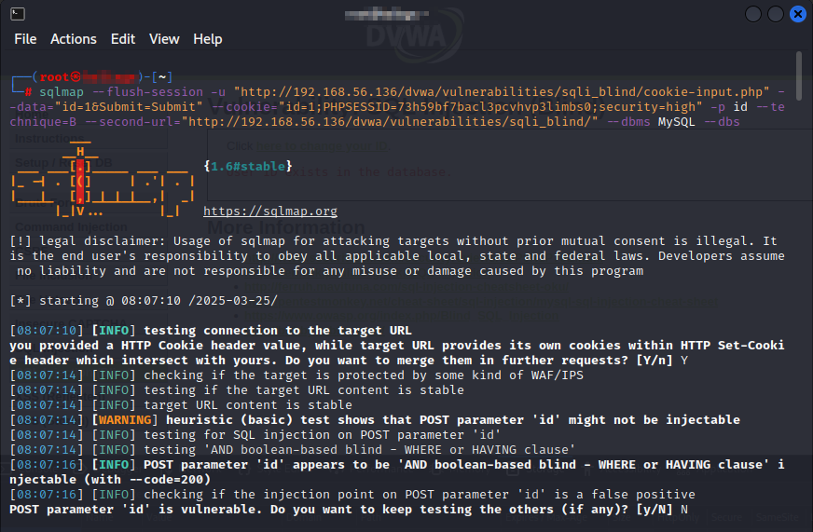This screenshot has width=813, height=532.
Task: Click the terminal icon in title bar
Action: 18,14
